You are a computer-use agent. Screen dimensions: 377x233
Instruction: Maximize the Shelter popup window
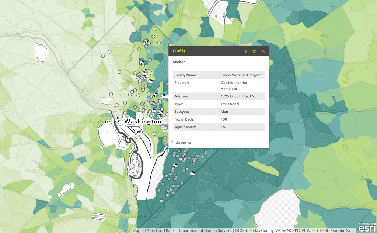click(255, 51)
